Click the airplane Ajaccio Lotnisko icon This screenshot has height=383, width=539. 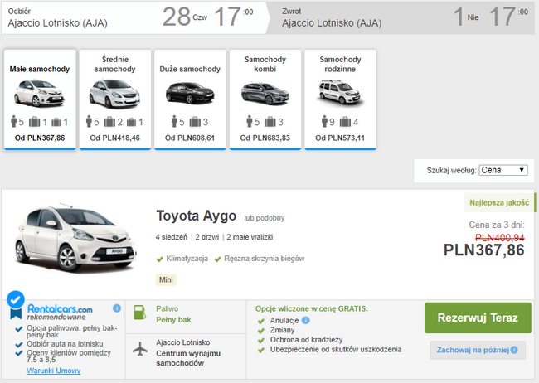pyautogui.click(x=140, y=349)
